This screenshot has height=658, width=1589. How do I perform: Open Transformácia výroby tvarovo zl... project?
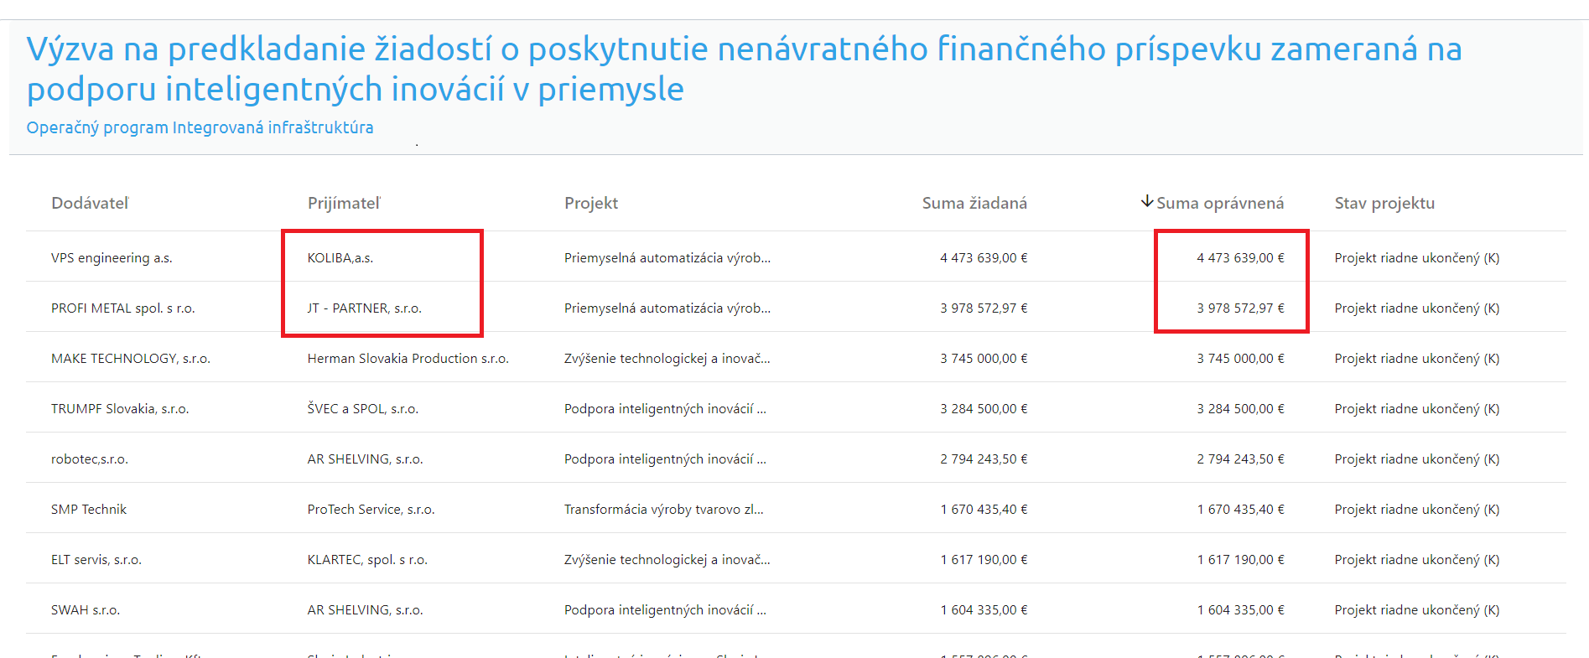pyautogui.click(x=663, y=510)
